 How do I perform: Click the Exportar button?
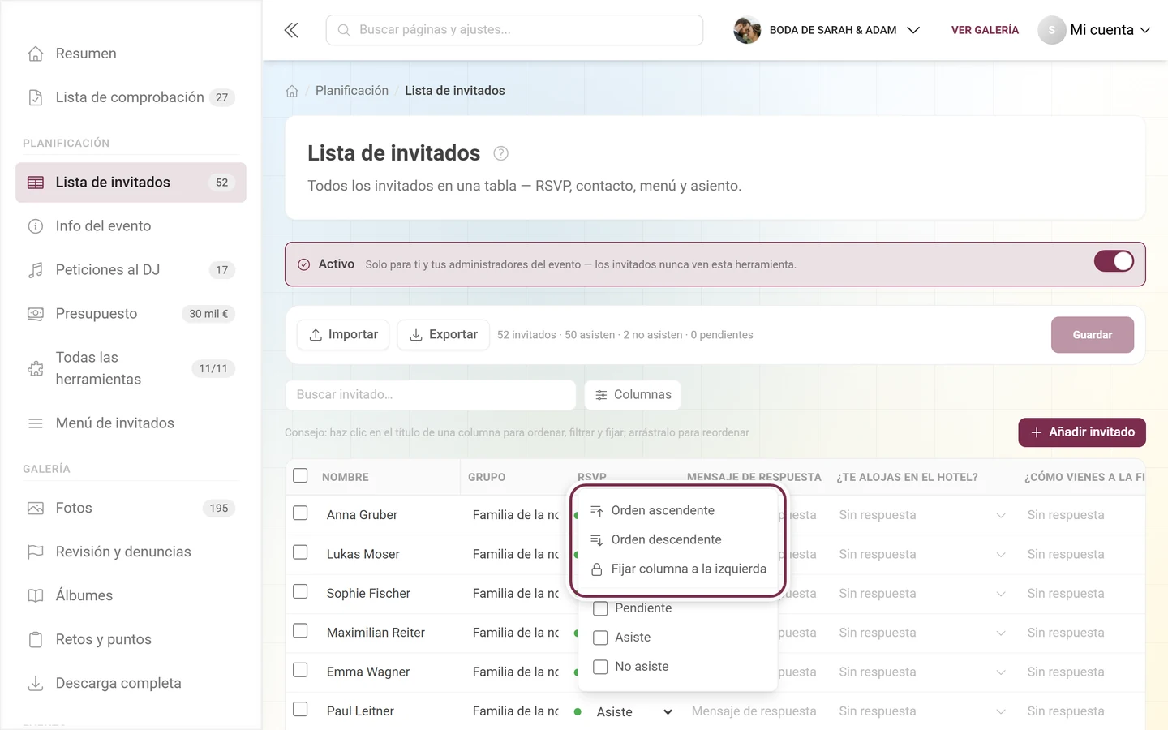tap(443, 335)
